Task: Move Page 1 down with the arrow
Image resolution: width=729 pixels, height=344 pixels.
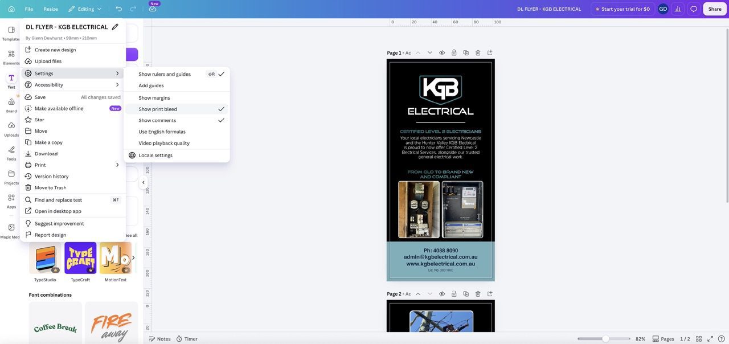Action: pyautogui.click(x=430, y=53)
